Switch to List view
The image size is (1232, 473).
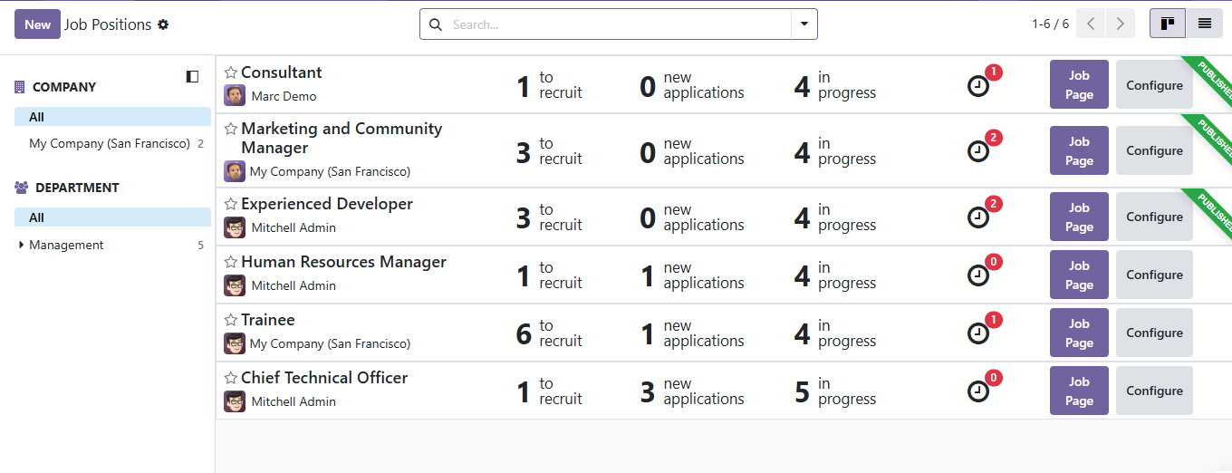[x=1204, y=24]
